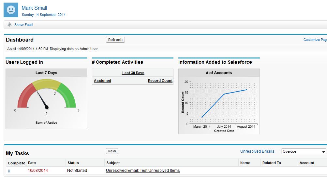
Task: Open the Customize Page link
Action: coord(315,40)
